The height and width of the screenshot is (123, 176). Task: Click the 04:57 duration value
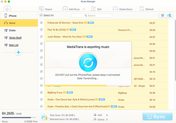[152, 37]
